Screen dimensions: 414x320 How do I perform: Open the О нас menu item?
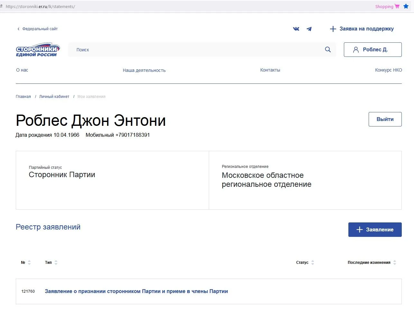[22, 70]
